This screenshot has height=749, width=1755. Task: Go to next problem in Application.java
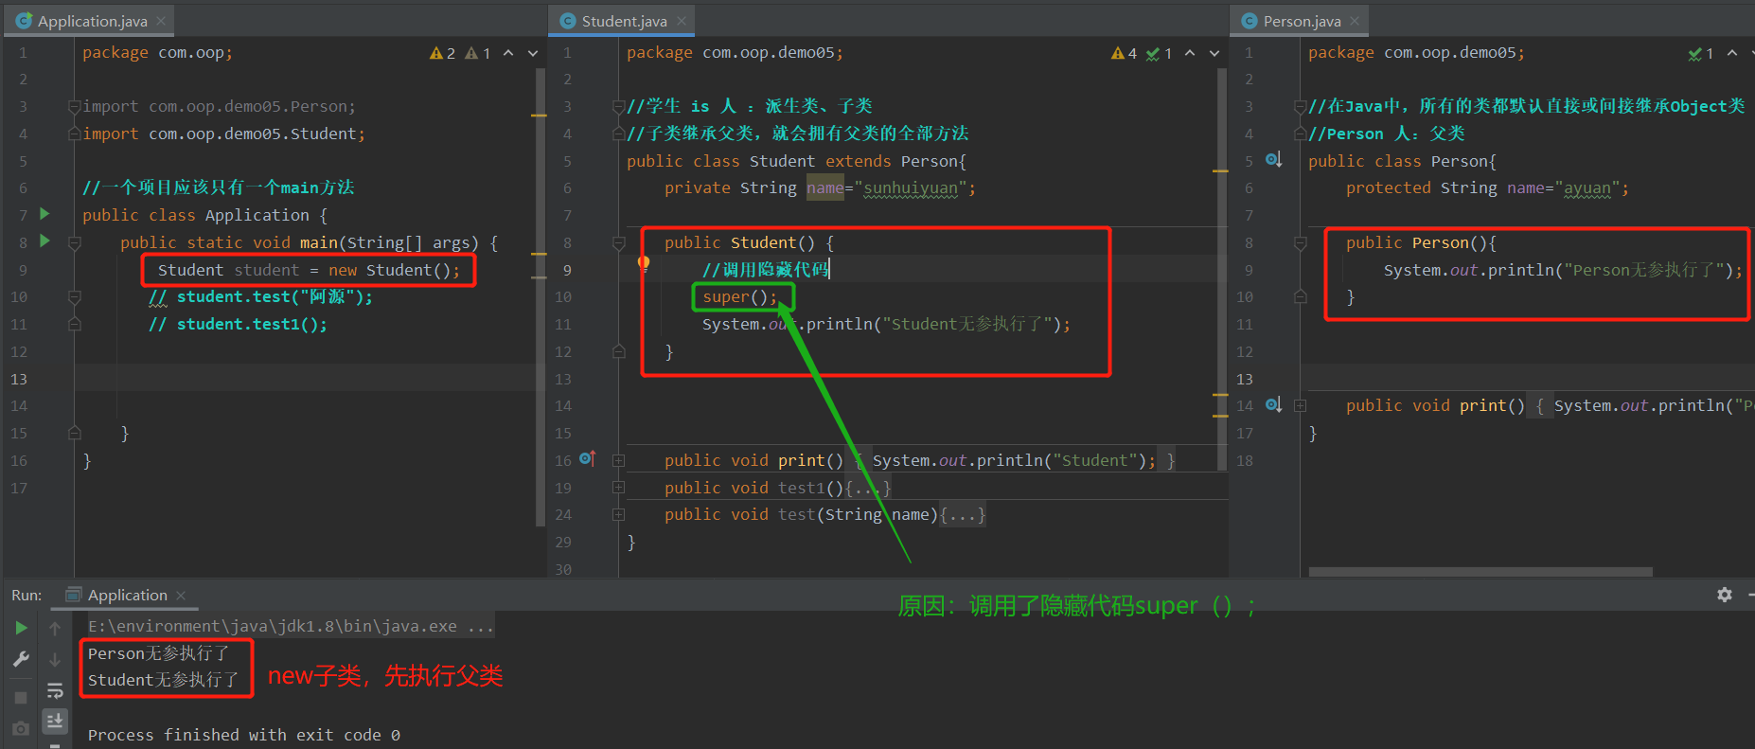click(x=533, y=53)
